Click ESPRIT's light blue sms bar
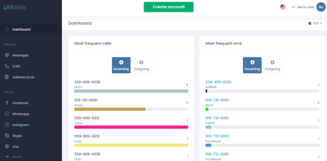 208,127
